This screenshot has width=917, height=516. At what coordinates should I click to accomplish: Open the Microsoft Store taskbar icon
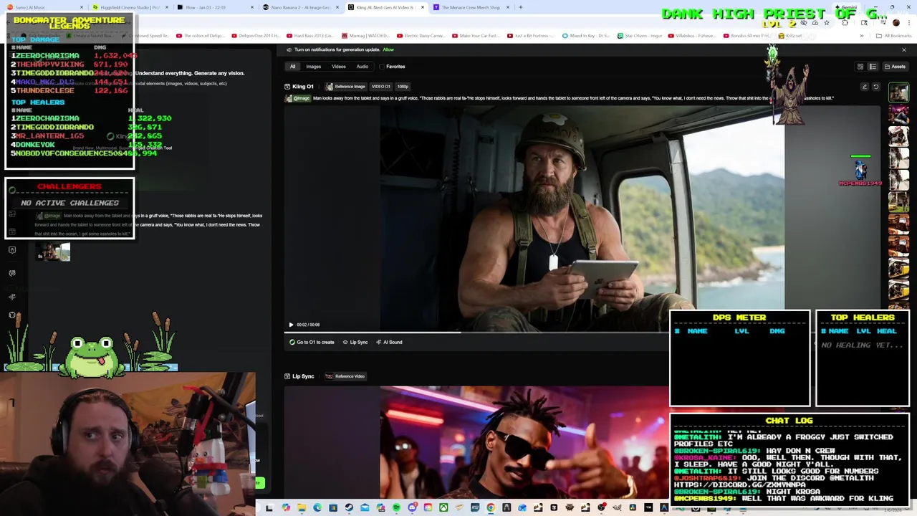[333, 508]
